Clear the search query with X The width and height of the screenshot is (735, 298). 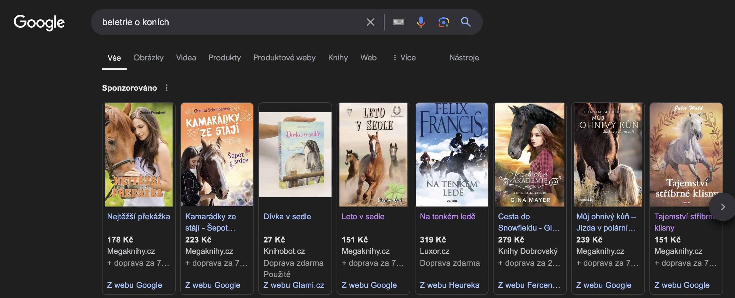click(x=370, y=22)
